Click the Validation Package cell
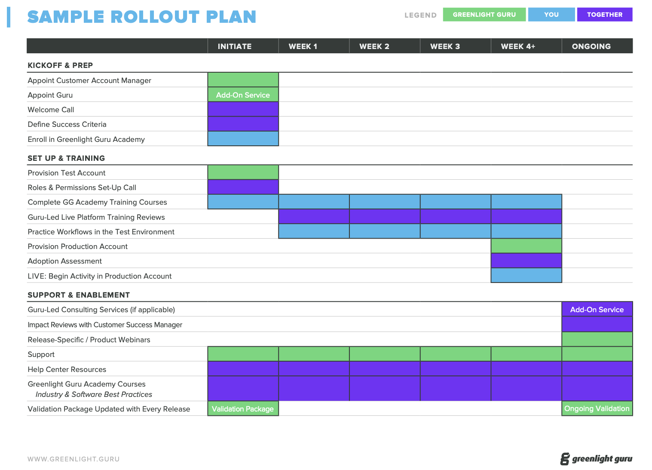Screen dimensions: 652x470 click(x=243, y=409)
